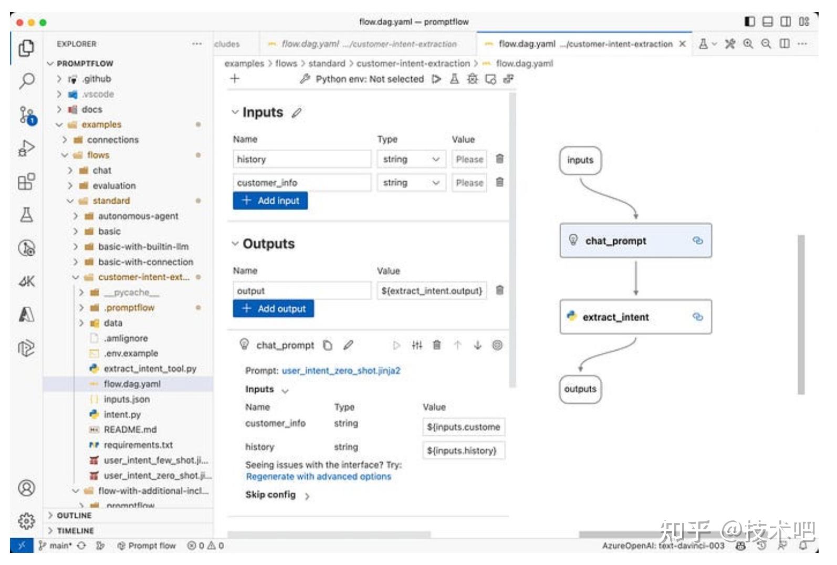Move chat_prompt node down with arrow icon

point(477,345)
